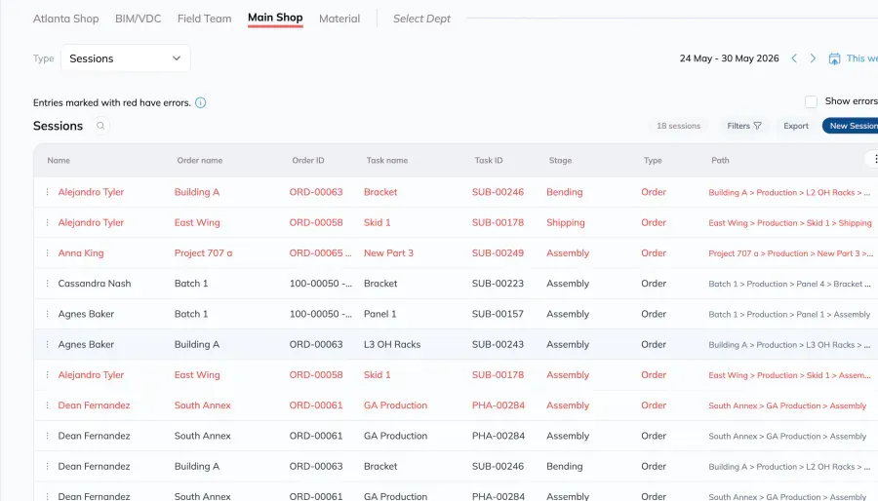
Task: Click task ID SUB-00223
Action: (498, 284)
